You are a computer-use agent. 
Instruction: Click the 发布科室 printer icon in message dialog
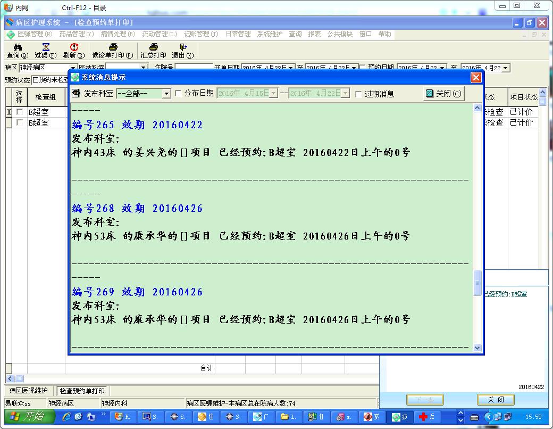coord(76,93)
